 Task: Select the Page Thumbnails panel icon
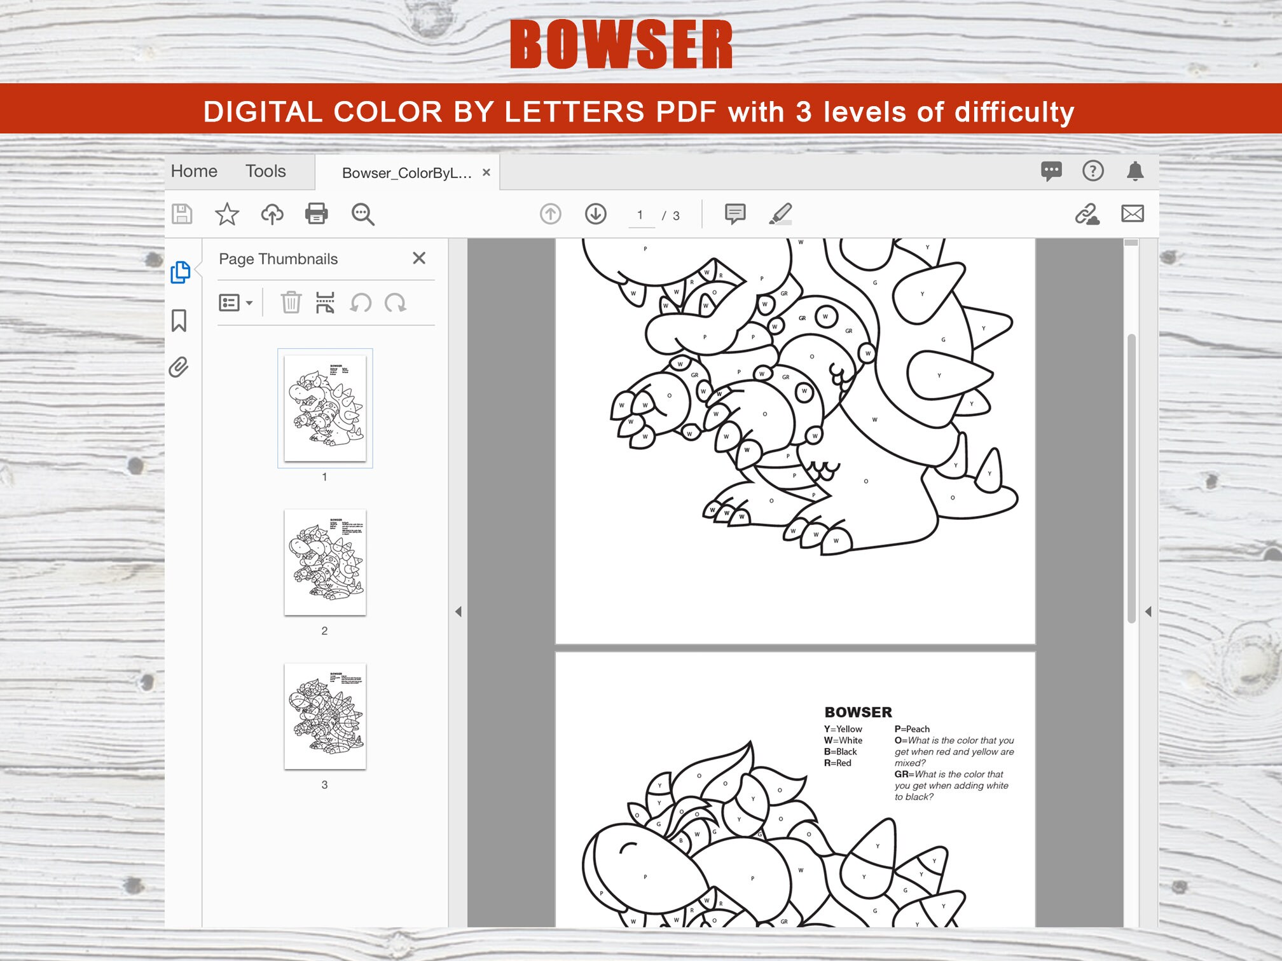click(x=183, y=271)
